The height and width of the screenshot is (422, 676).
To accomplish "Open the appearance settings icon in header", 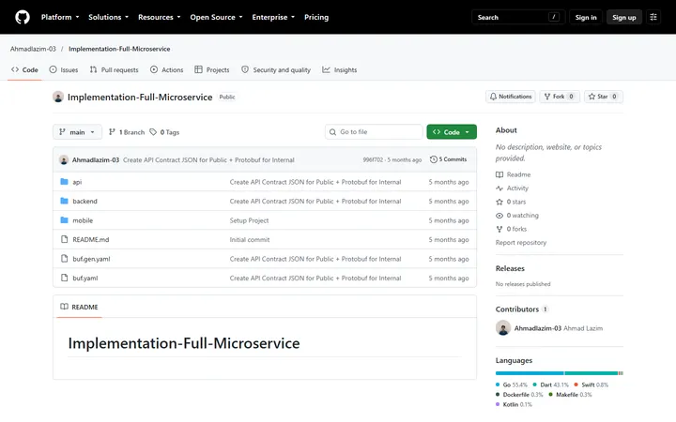I will tap(653, 17).
